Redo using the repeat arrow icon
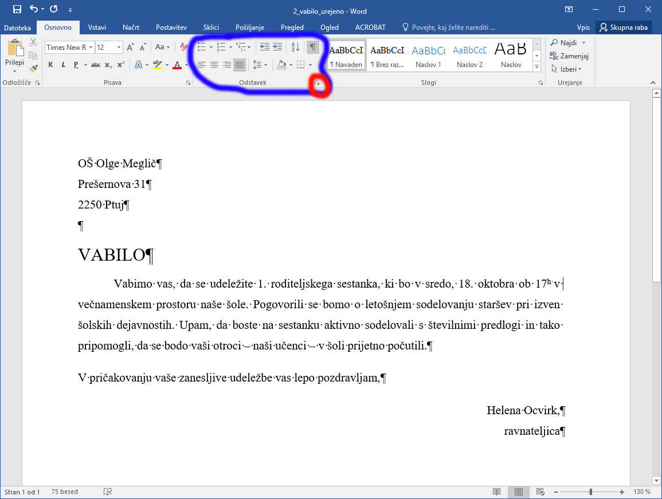This screenshot has width=662, height=499. (54, 9)
